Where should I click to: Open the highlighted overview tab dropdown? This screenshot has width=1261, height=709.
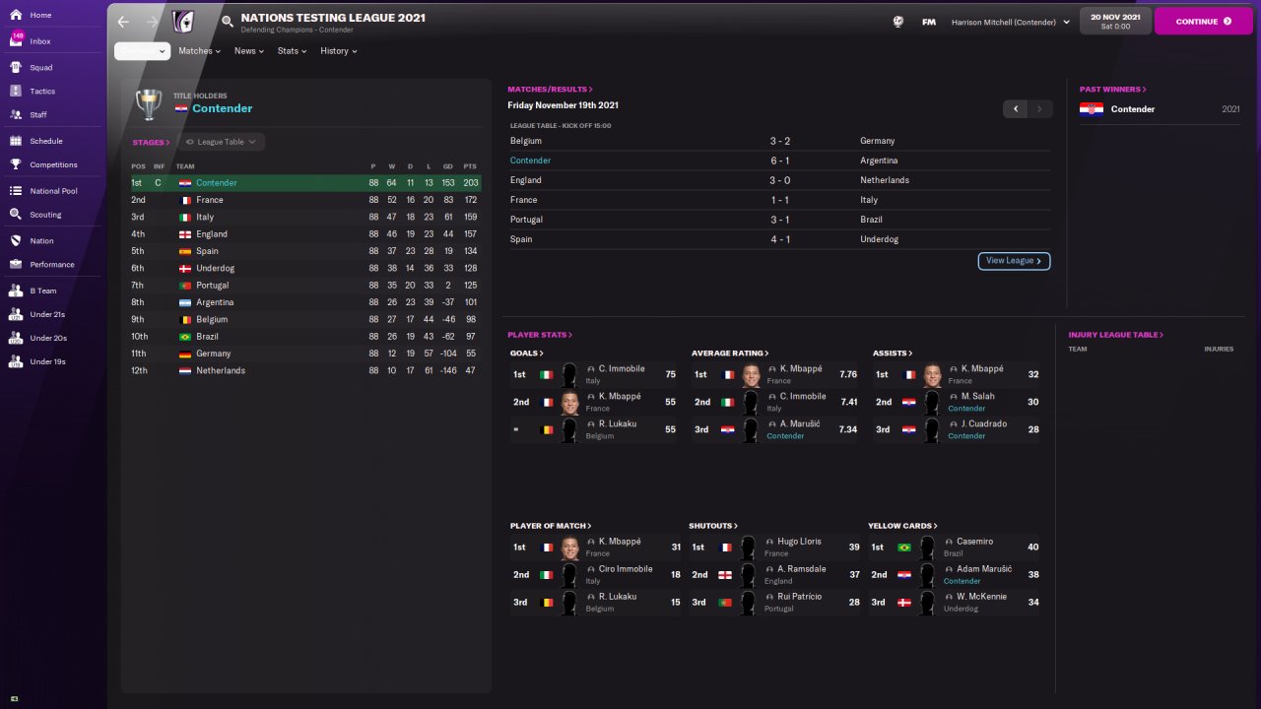pos(143,51)
